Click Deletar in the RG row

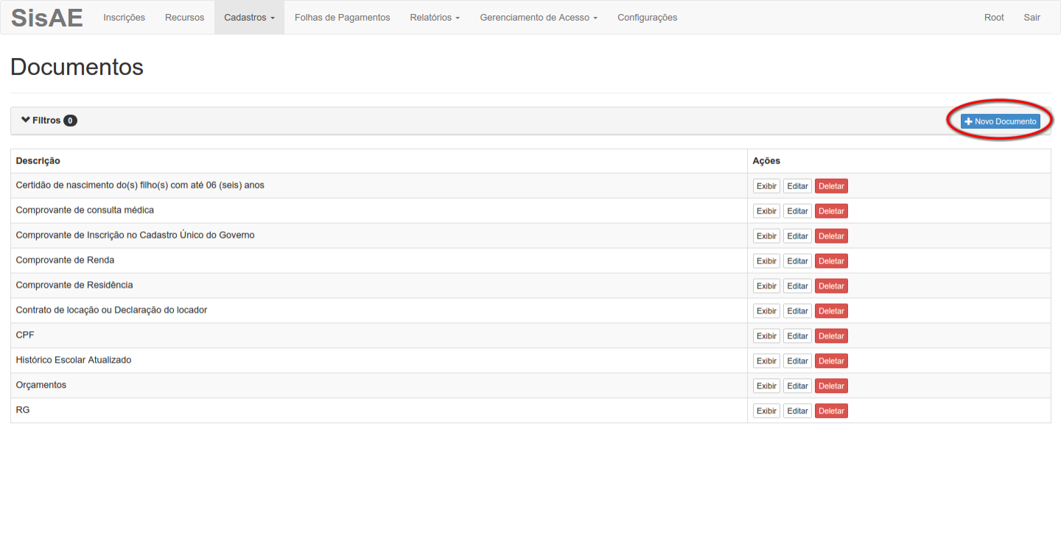(x=831, y=411)
